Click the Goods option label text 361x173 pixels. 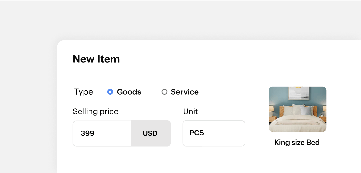click(x=129, y=92)
